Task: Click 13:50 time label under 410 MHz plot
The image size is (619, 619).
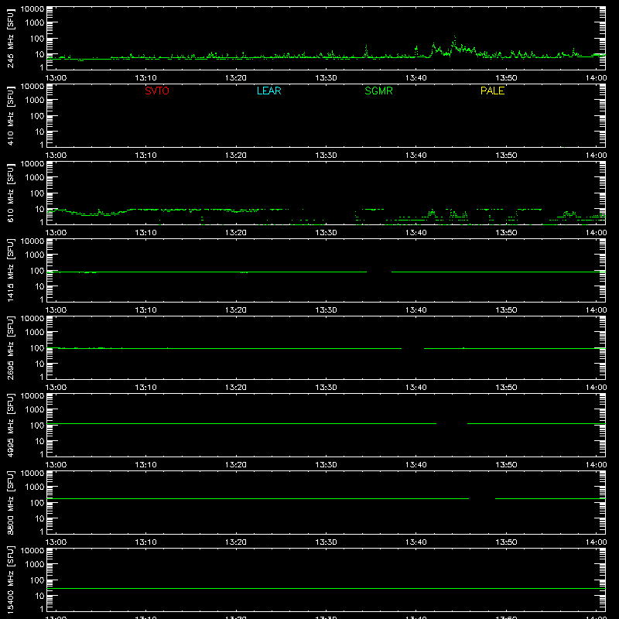Action: 506,156
